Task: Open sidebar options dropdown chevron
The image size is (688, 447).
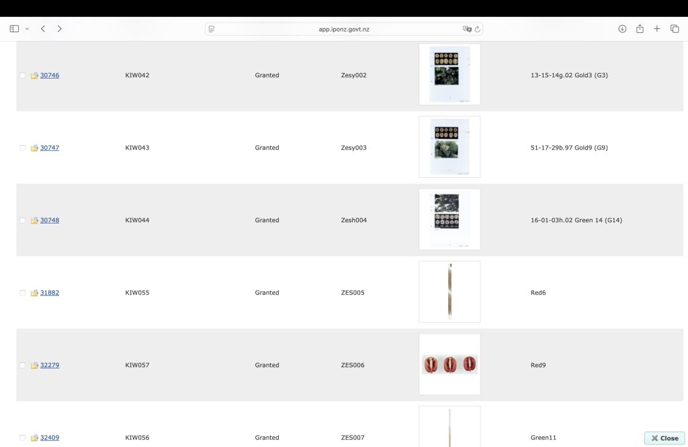Action: pyautogui.click(x=27, y=29)
